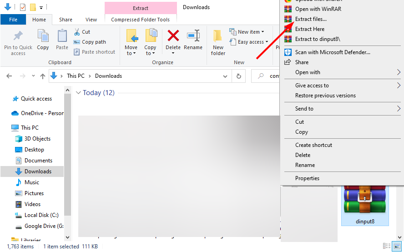Screen dimensions: 404x252
Task: Click Copy path in the ribbon
Action: pyautogui.click(x=90, y=42)
